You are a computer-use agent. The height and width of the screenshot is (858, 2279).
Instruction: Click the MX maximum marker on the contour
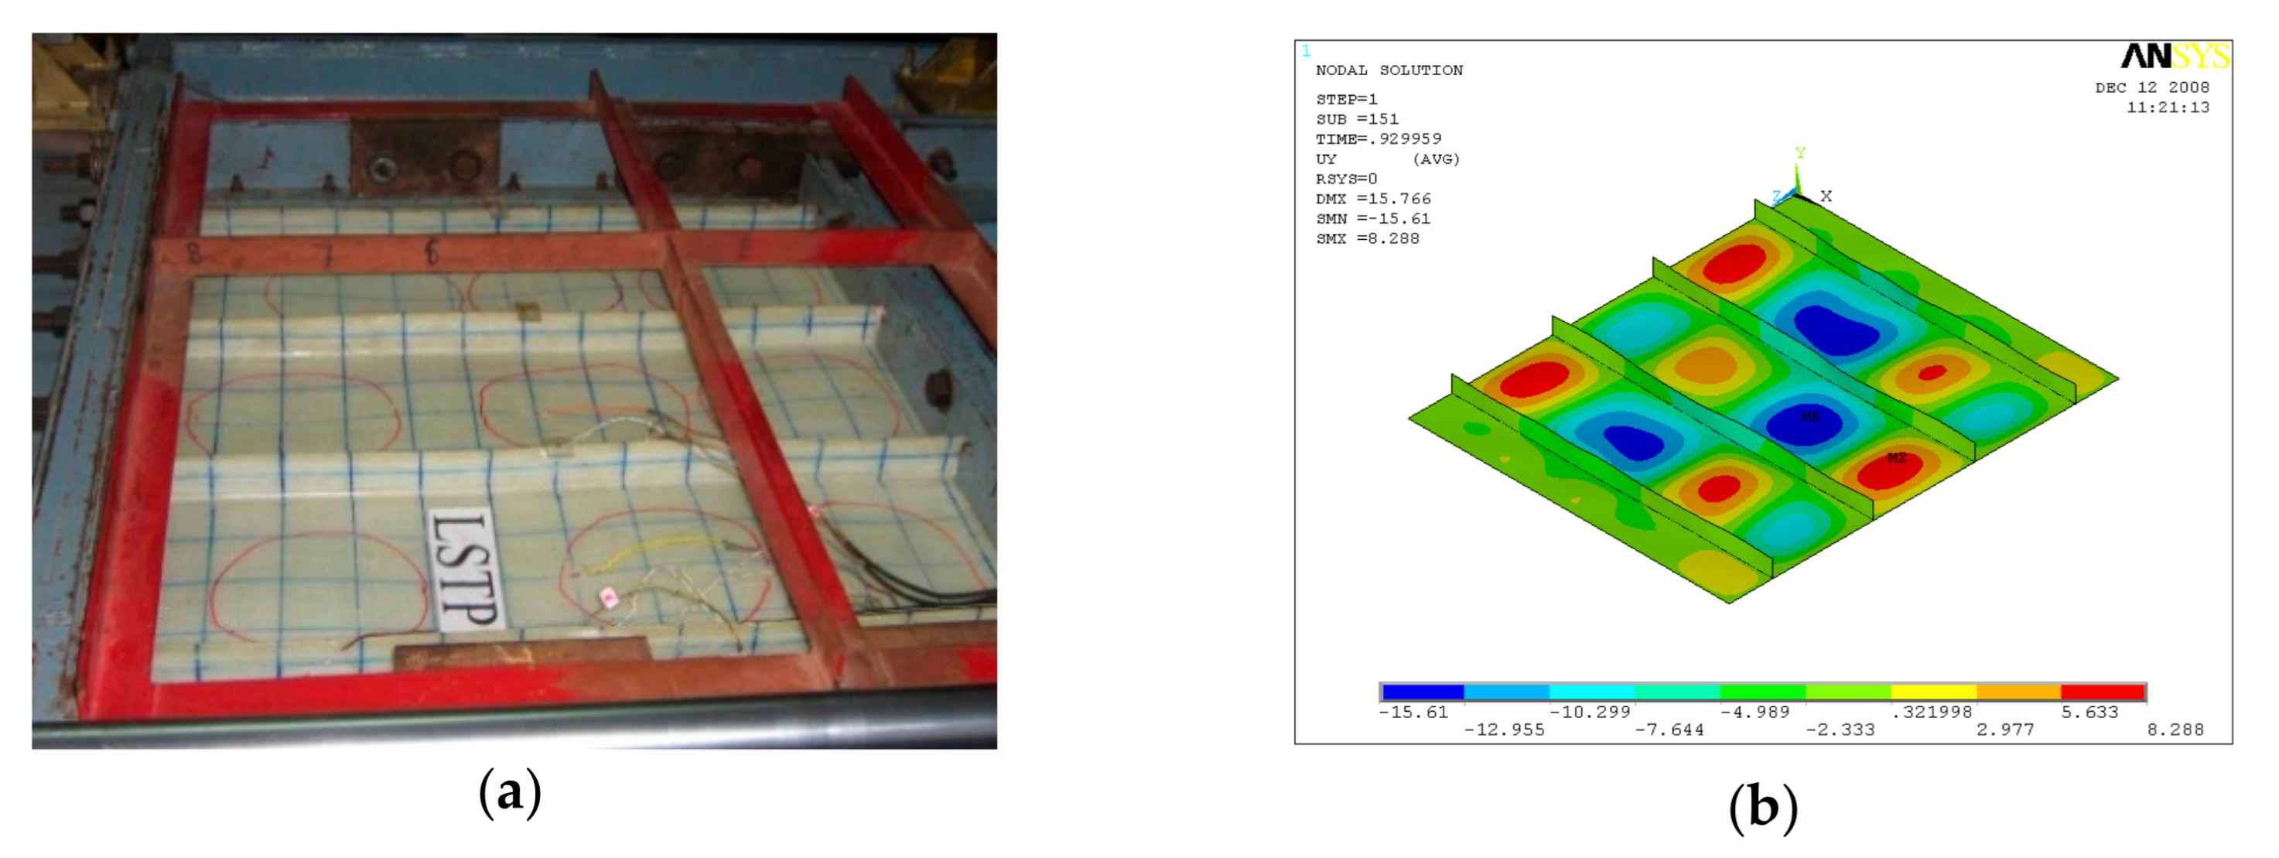point(1897,458)
